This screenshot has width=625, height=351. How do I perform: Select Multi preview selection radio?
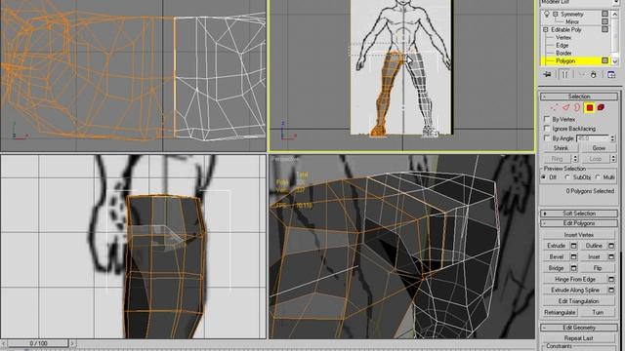[x=598, y=177]
